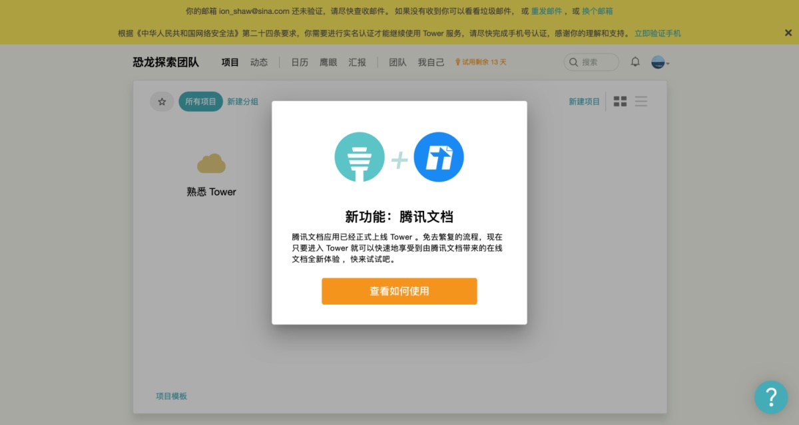This screenshot has height=425, width=799.
Task: Select the 所有项目 filter pill
Action: pyautogui.click(x=200, y=102)
